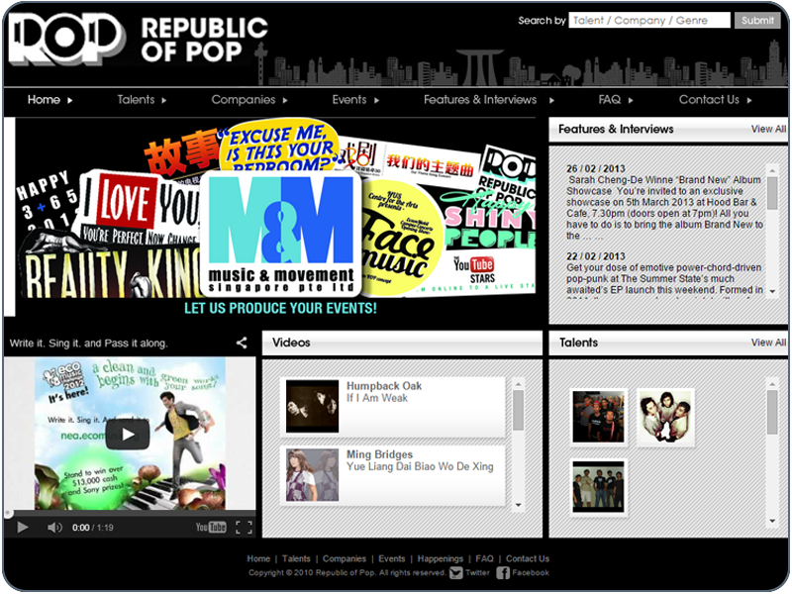Click the Features & Interviews scrollbar thumb
792x594 pixels.
[772, 193]
